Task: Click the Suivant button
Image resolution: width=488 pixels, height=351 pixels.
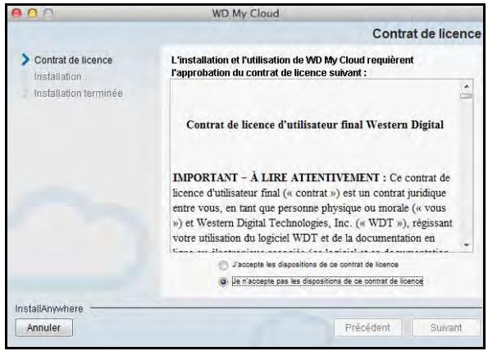Action: coord(445,327)
